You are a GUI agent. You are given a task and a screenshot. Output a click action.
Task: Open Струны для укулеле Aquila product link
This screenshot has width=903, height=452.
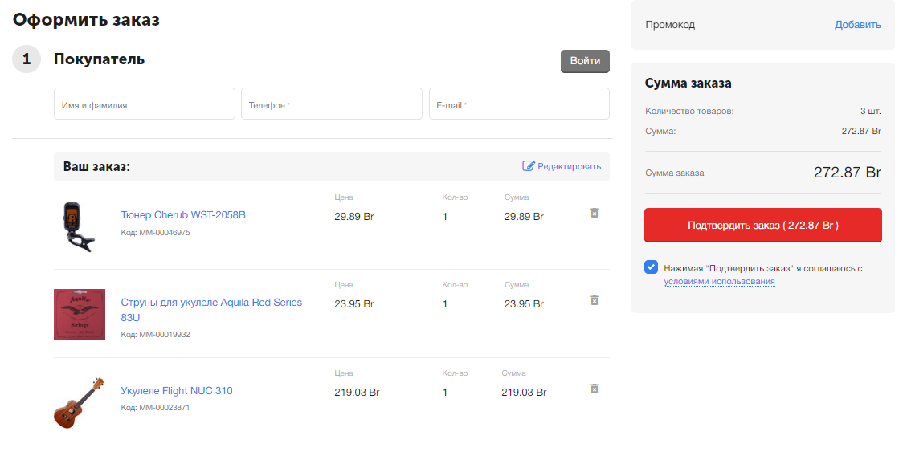[x=211, y=310]
